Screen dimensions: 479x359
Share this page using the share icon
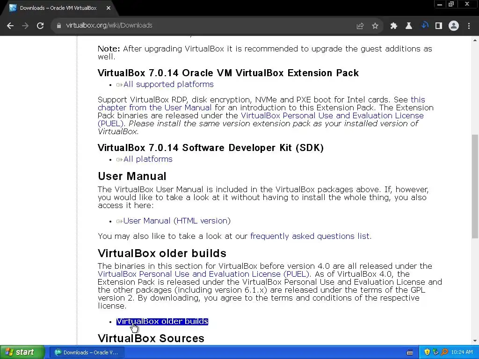(360, 26)
